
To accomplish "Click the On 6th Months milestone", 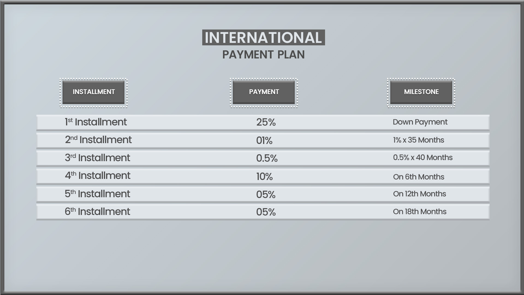I will click(x=419, y=177).
